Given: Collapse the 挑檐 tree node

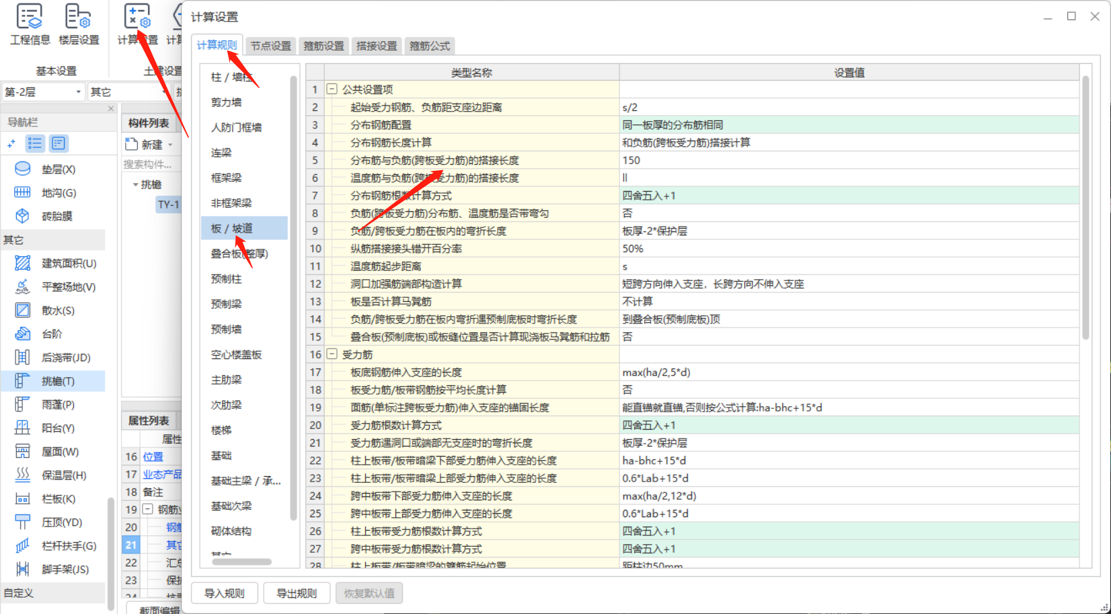Looking at the screenshot, I should tap(135, 184).
